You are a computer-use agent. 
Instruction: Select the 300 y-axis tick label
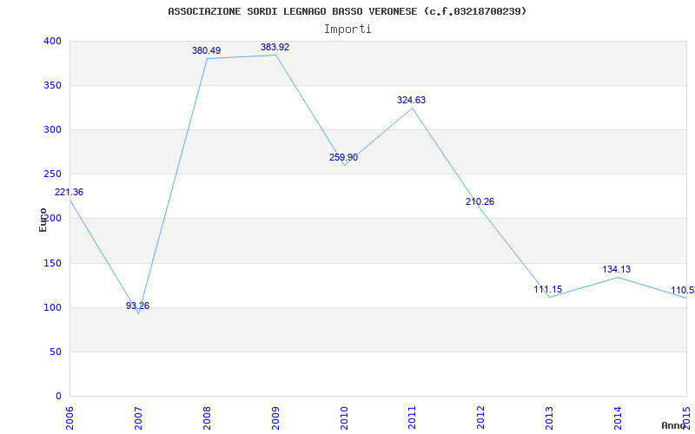click(x=52, y=129)
